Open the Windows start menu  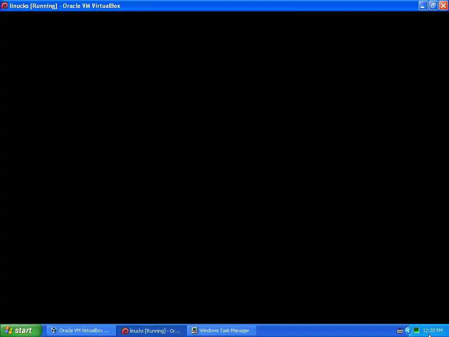[21, 330]
